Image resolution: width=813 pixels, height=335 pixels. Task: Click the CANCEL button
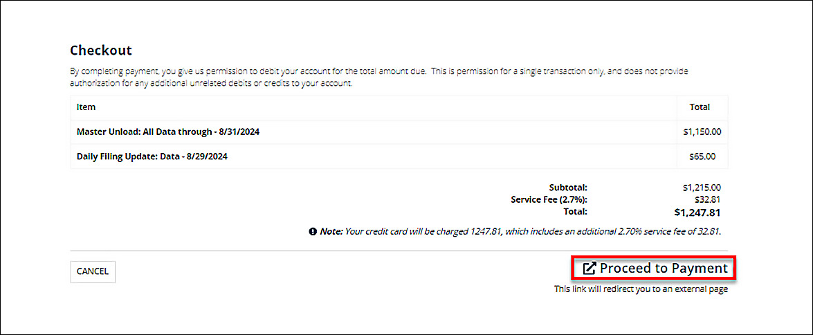[x=93, y=272]
